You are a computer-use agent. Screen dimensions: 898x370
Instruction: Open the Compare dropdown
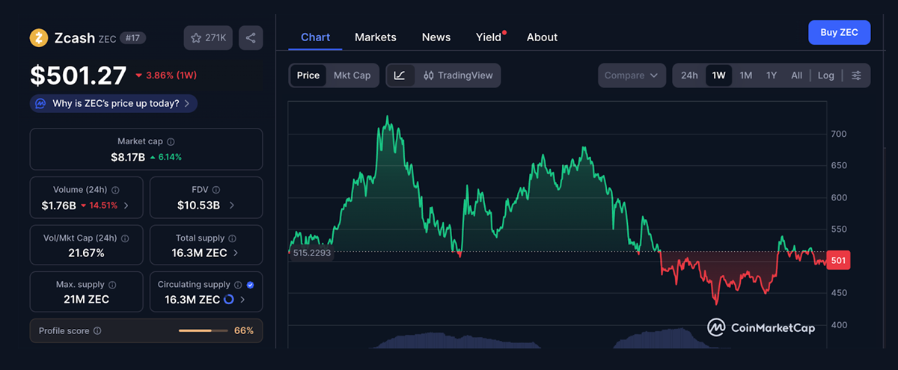coord(632,75)
